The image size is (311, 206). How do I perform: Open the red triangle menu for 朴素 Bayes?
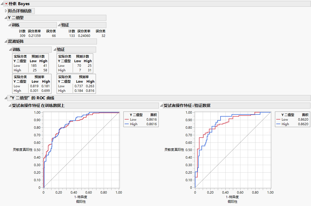[x=6, y=4]
